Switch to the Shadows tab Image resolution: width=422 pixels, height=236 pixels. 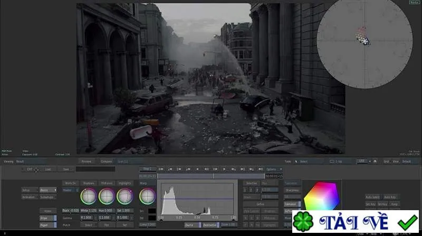(89, 183)
